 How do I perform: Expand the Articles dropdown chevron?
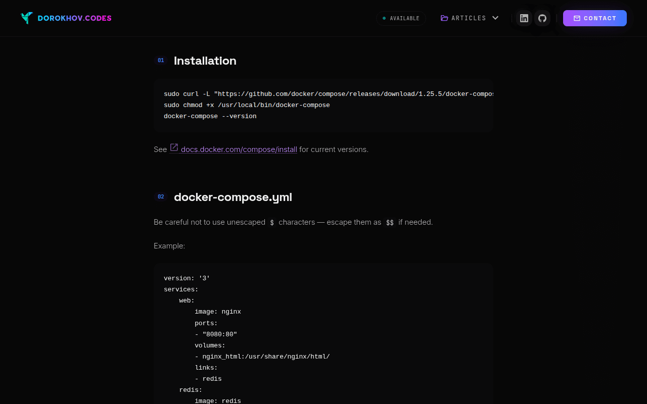tap(495, 18)
